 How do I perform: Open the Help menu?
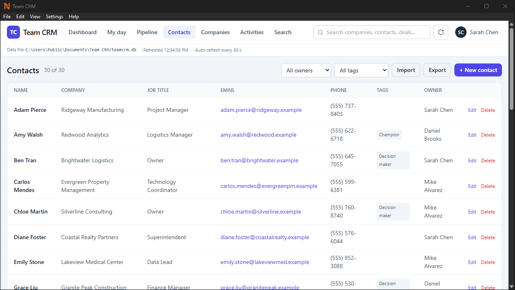coord(74,17)
